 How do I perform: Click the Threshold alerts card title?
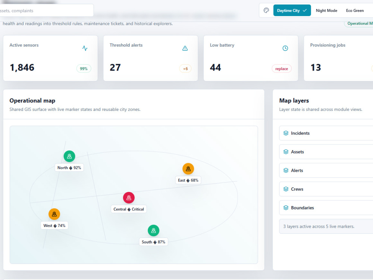[126, 45]
